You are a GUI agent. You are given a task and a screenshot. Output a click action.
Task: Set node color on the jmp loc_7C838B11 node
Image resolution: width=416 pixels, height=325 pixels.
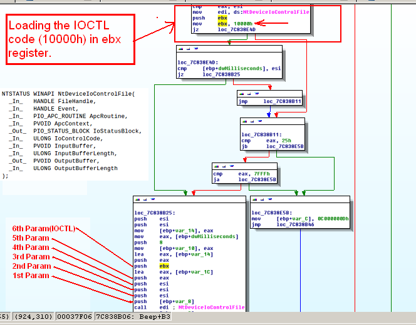click(242, 94)
